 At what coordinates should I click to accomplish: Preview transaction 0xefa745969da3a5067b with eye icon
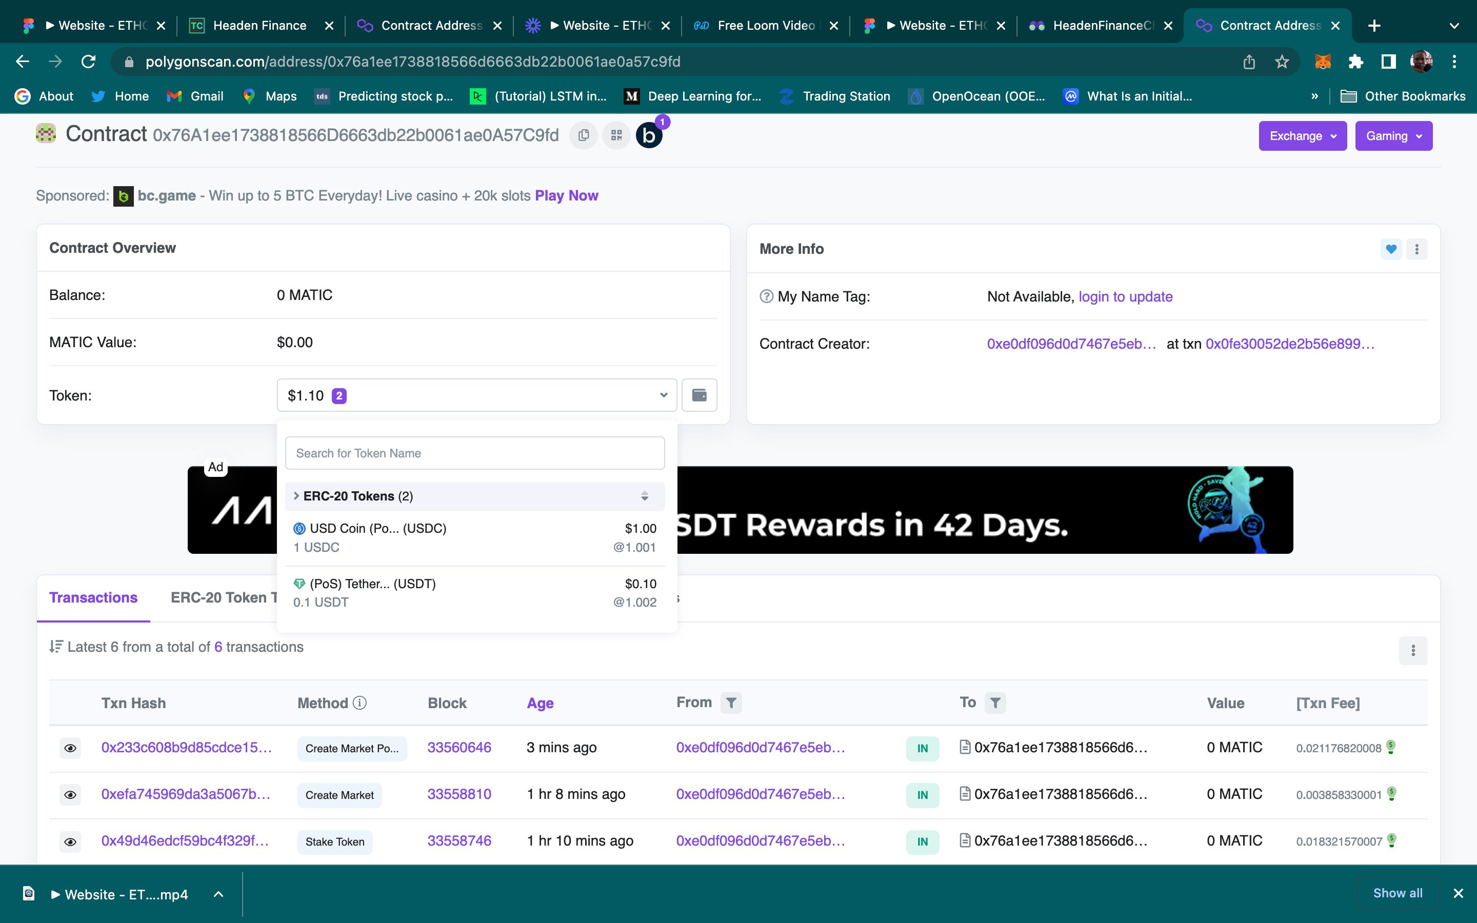pyautogui.click(x=70, y=795)
